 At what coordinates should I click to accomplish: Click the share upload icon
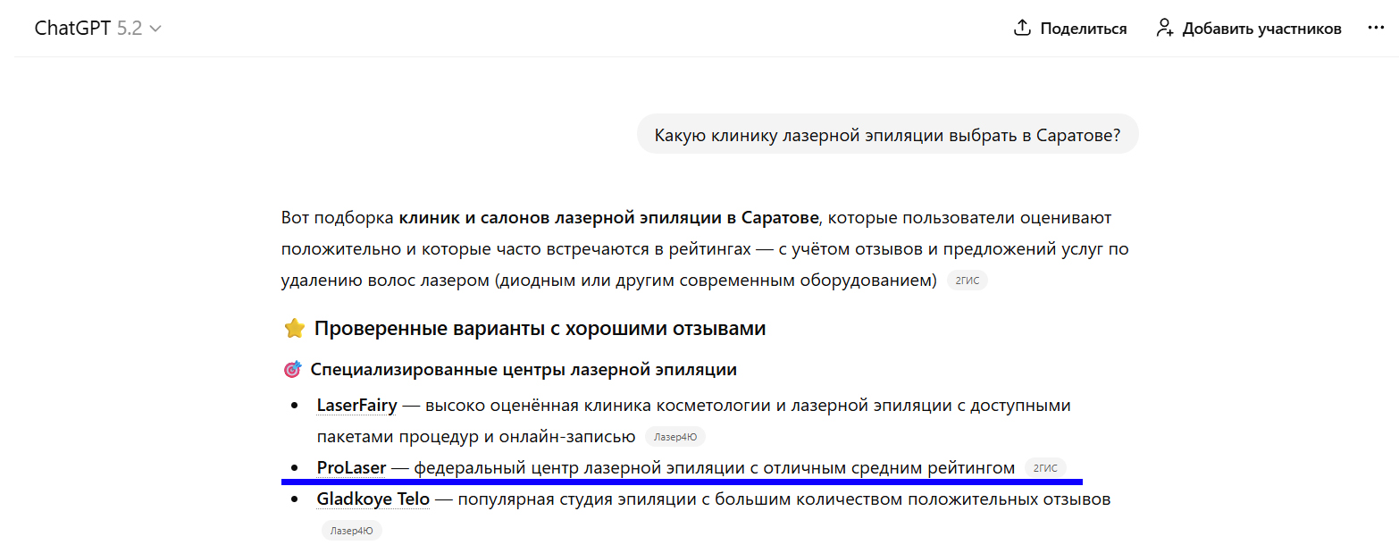pos(1022,29)
